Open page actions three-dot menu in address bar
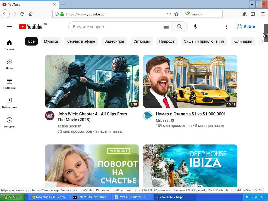This screenshot has width=268, height=201. [169, 14]
